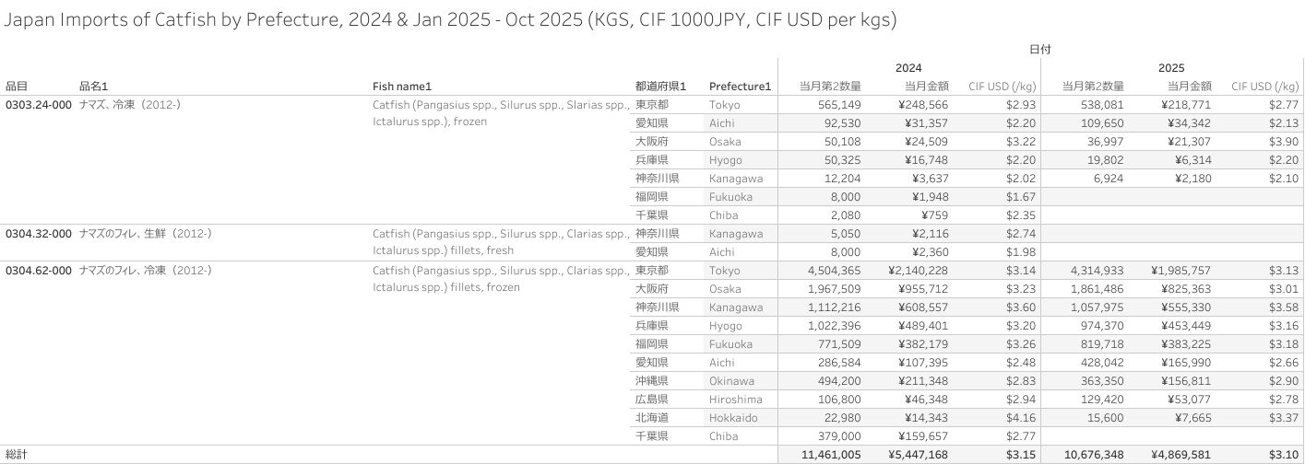Click 当月金額 header under 2025
The image size is (1305, 464).
pos(1188,87)
